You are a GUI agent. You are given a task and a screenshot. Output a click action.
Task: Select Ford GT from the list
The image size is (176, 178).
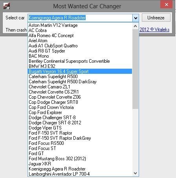tap(80, 154)
